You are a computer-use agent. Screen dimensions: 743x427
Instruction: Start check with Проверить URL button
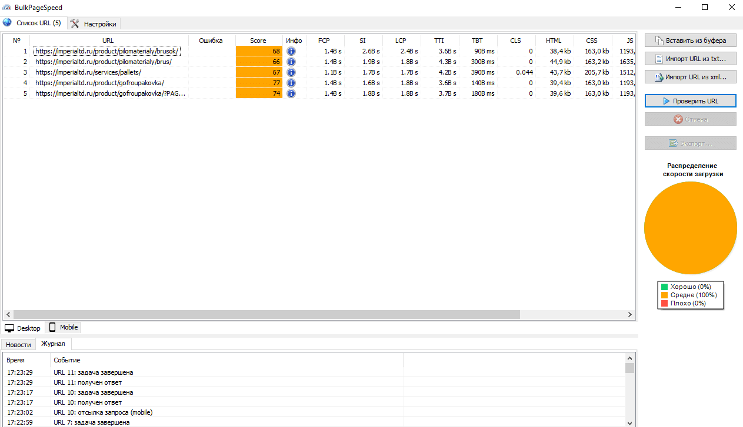click(x=691, y=101)
